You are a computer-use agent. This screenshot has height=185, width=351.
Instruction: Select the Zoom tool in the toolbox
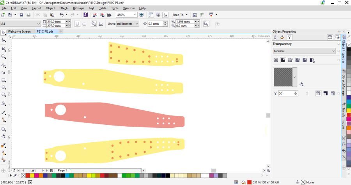[4, 56]
